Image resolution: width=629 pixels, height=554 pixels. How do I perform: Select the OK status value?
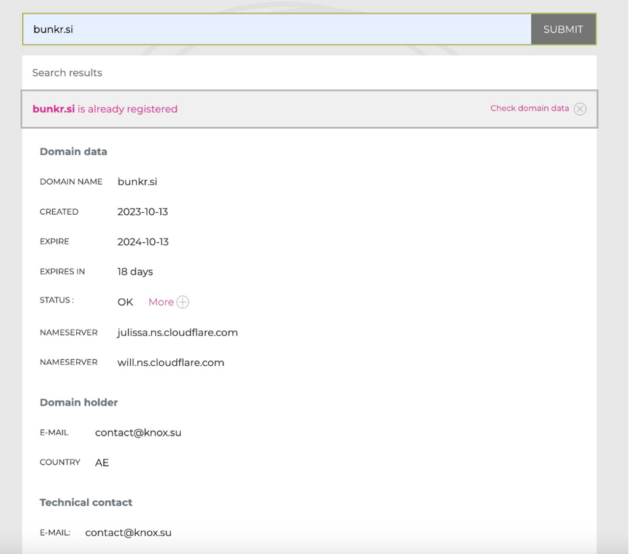coord(125,302)
